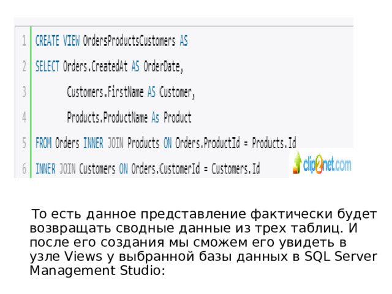Screen dimensions: 392x294
Task: Click the CREATE VIEW keyword
Action: (x=56, y=42)
